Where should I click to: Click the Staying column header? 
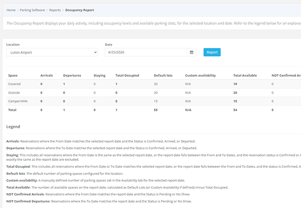click(x=100, y=75)
